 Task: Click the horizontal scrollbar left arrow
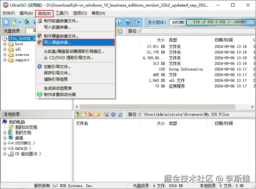click(77, 107)
